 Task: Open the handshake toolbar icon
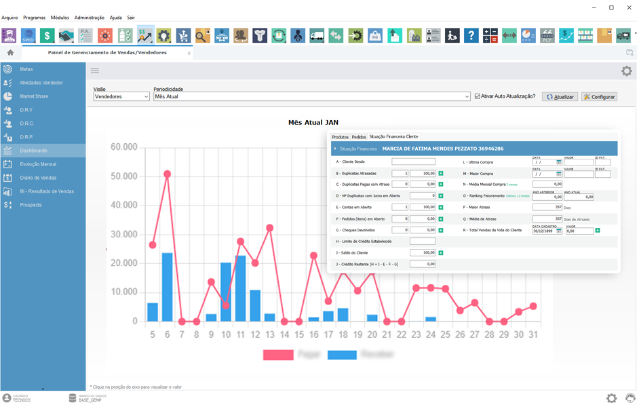coord(66,35)
